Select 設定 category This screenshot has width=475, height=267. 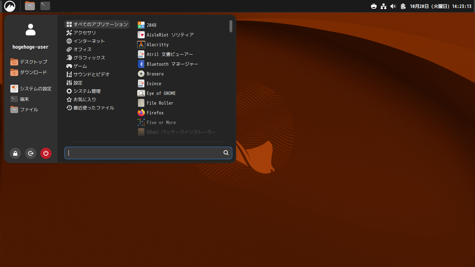coord(74,83)
